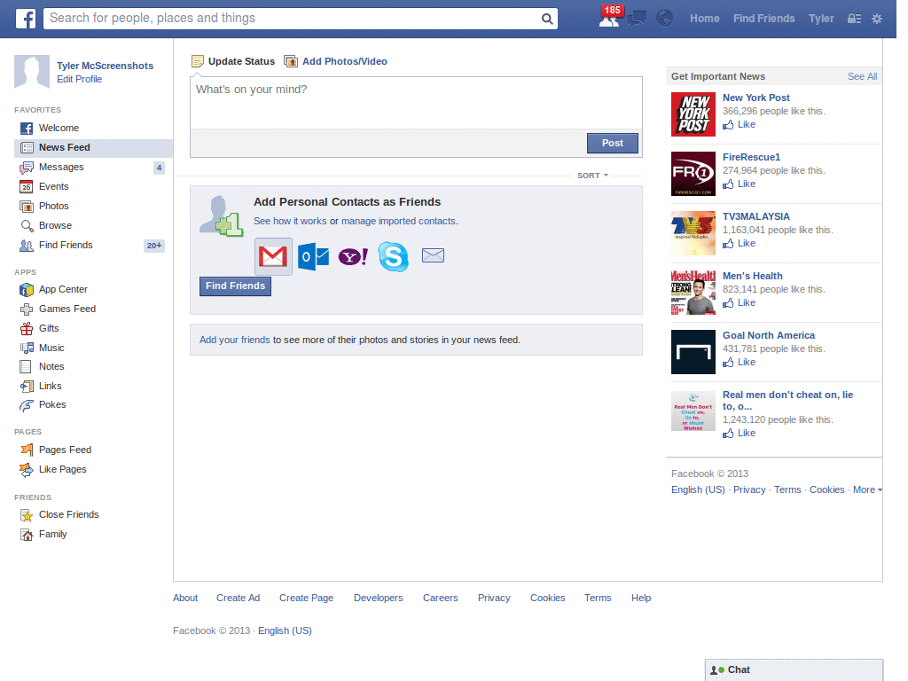Image resolution: width=908 pixels, height=681 pixels.
Task: Click the Gifts icon
Action: (27, 328)
